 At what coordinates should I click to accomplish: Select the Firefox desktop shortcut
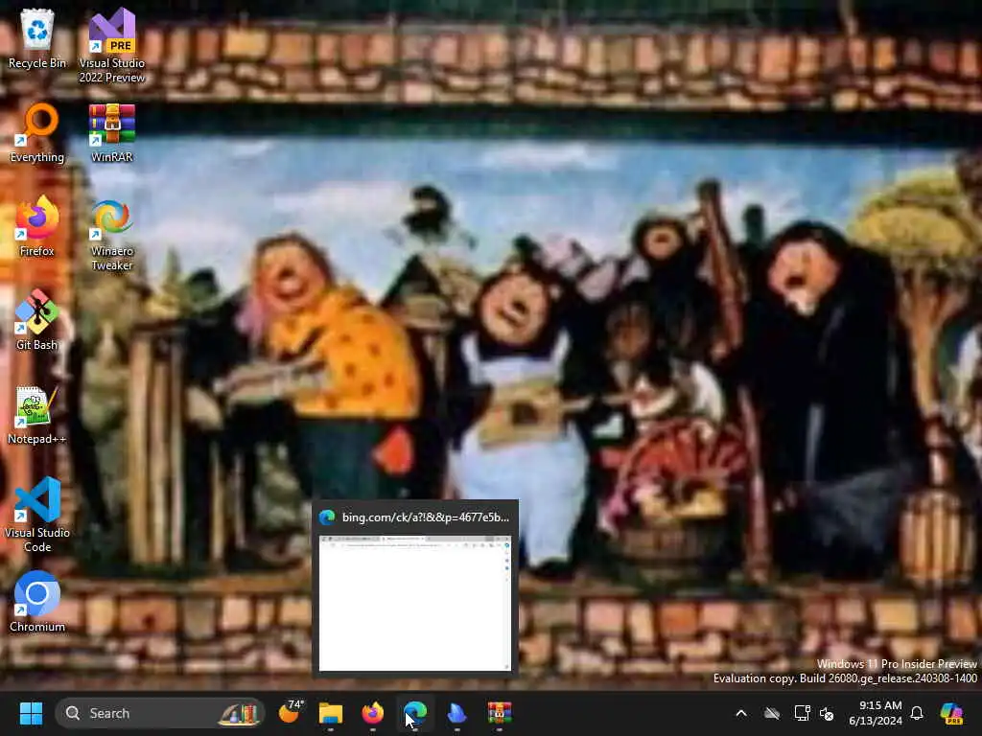37,226
